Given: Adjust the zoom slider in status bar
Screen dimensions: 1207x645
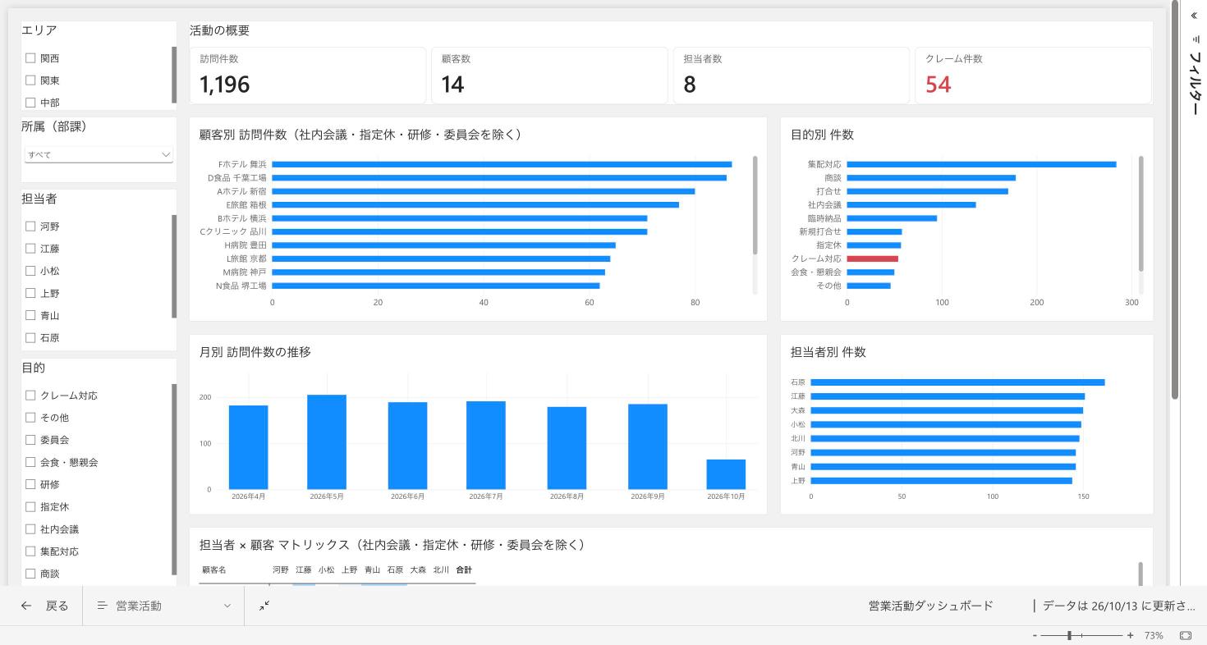Looking at the screenshot, I should click(1069, 636).
